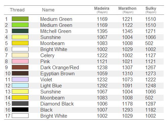Click the Dark Orange/Red swatch

[20, 67]
